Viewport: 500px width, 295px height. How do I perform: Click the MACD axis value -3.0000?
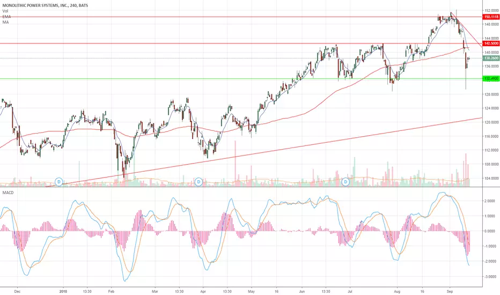pyautogui.click(x=489, y=277)
